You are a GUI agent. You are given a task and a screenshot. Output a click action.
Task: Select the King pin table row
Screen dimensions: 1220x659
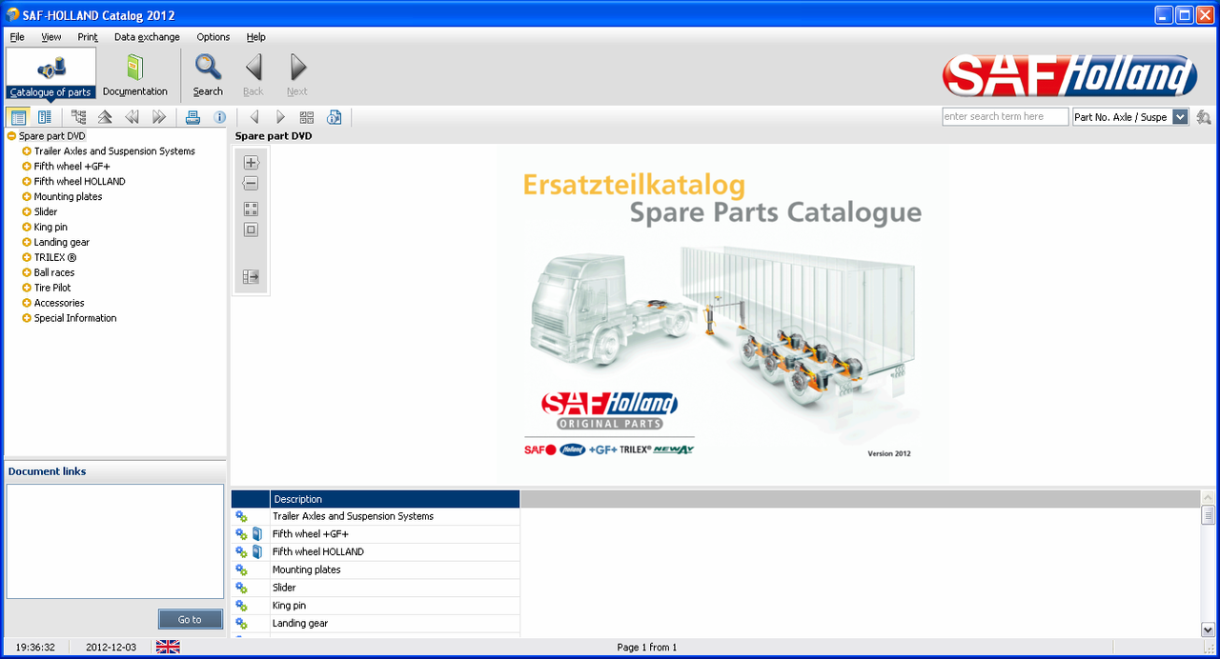tap(376, 606)
